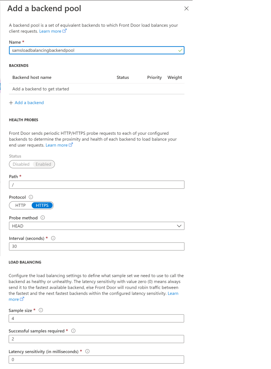Open Learn more link under backend pool description
271x369 pixels.
53,31
